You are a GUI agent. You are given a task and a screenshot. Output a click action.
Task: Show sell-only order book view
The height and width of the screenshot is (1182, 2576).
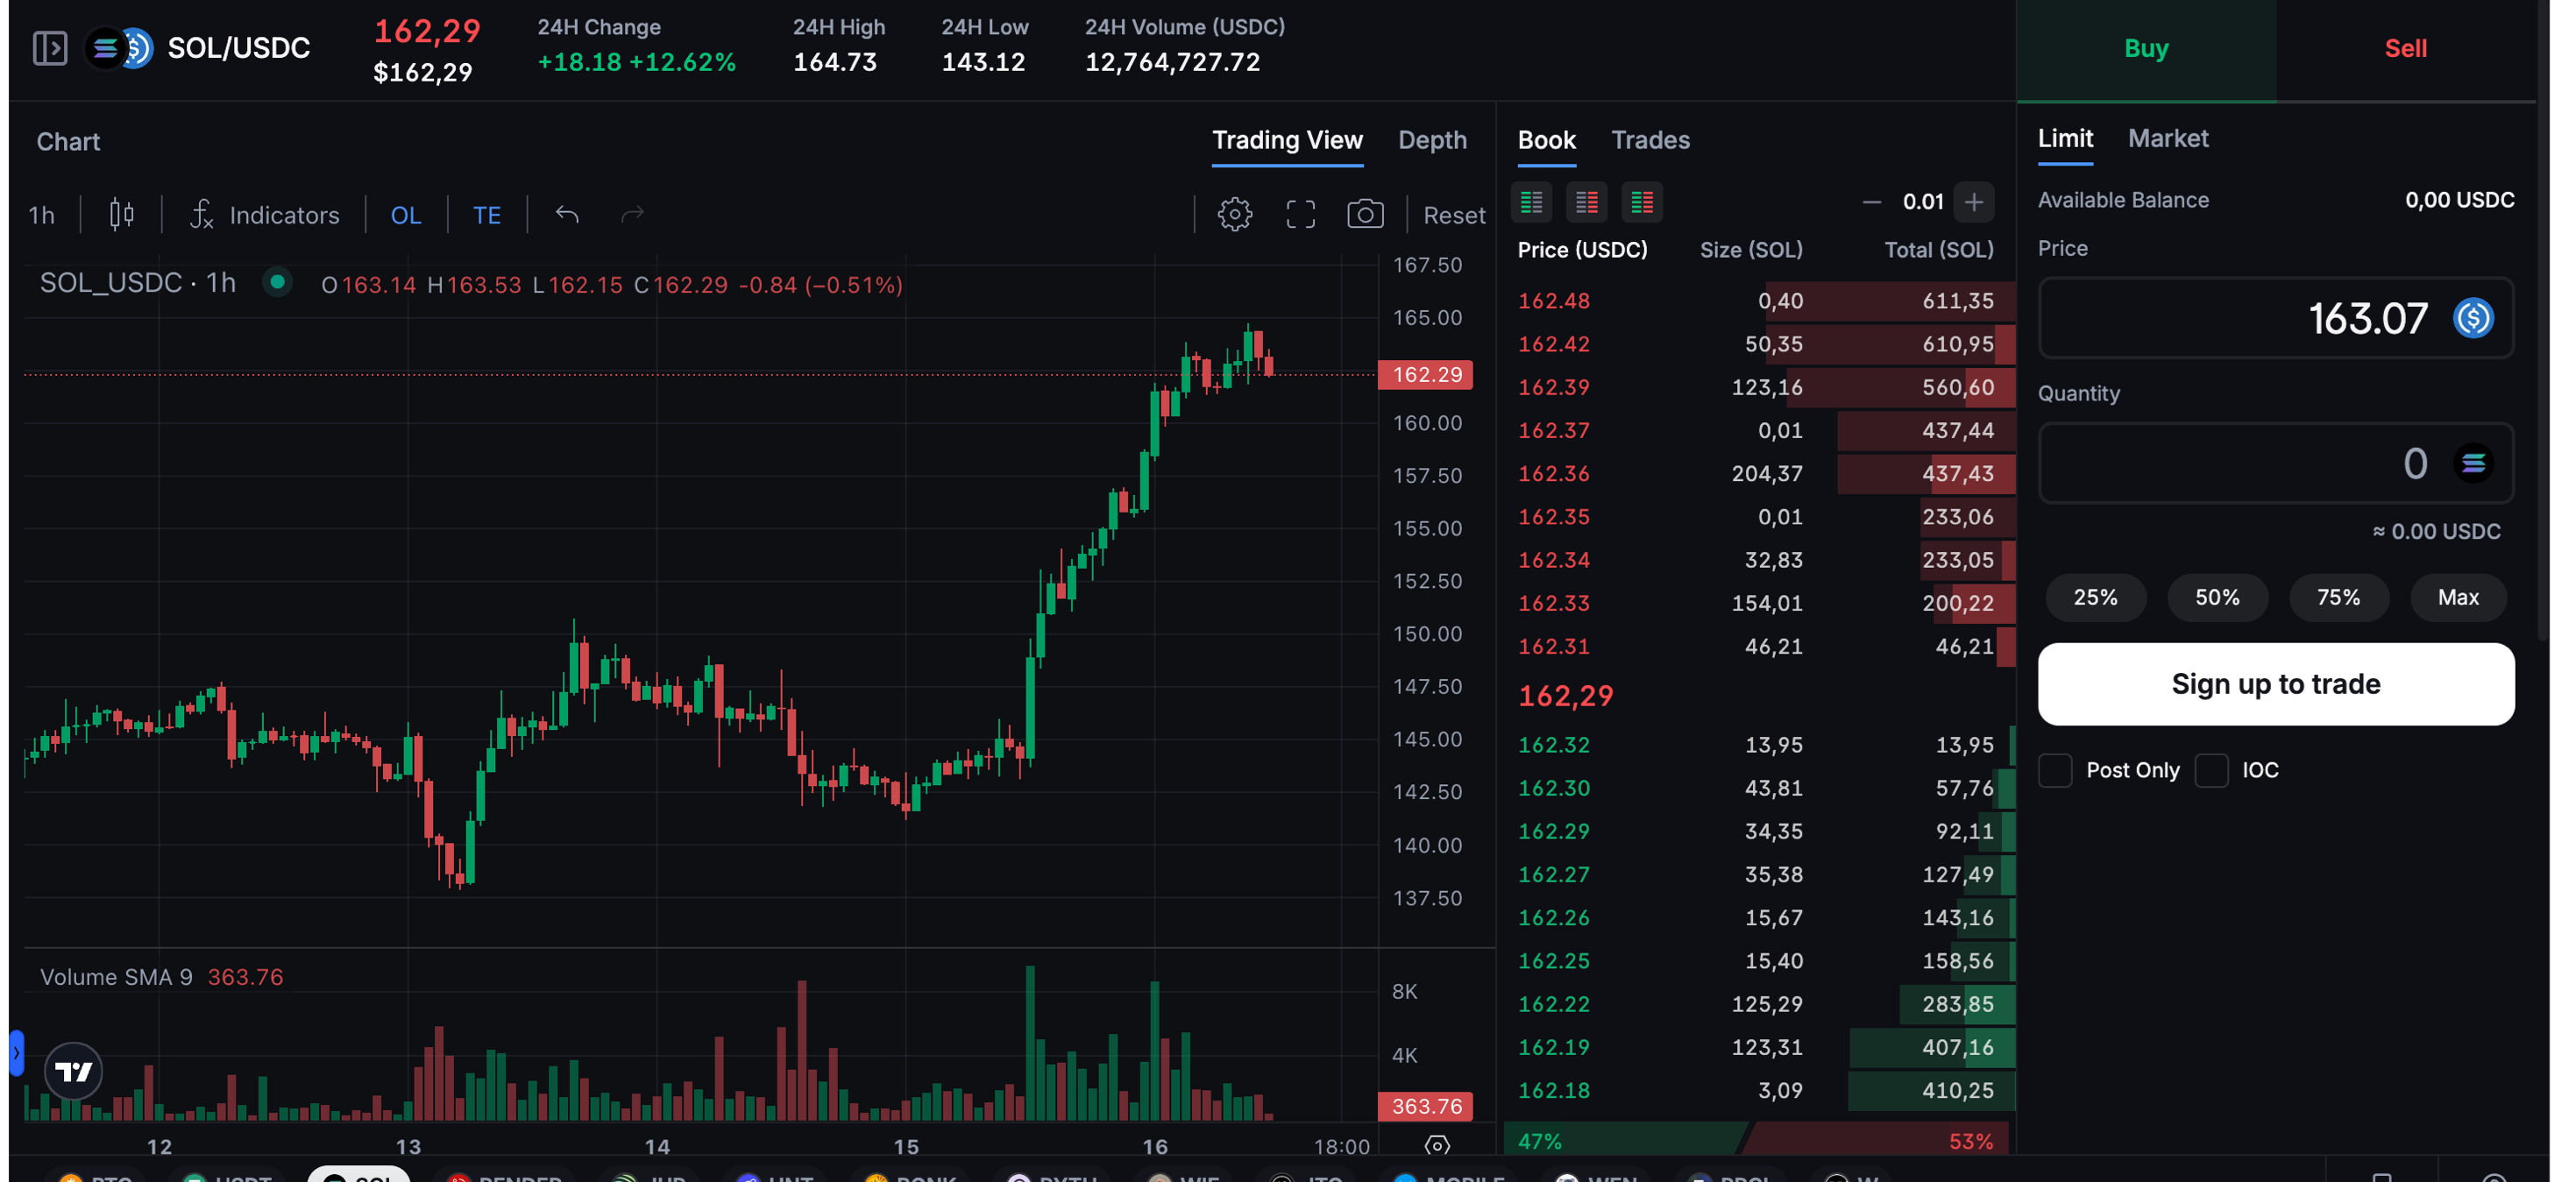point(1586,202)
